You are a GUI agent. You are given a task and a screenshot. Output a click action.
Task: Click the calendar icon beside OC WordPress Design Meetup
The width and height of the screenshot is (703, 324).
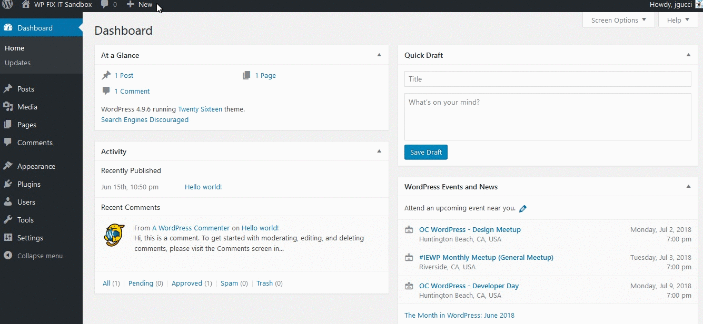[409, 229]
